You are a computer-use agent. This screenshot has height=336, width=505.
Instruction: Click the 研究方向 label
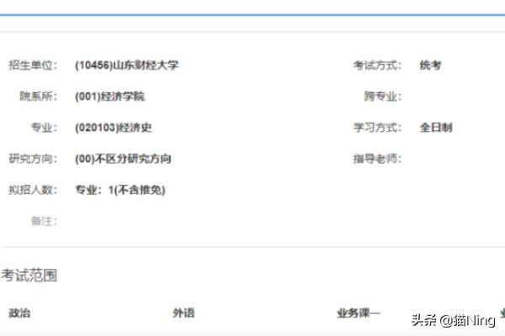[x=31, y=159]
